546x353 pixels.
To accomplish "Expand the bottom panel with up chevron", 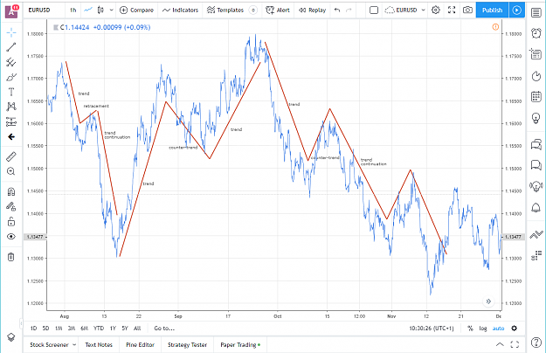I will coord(500,344).
